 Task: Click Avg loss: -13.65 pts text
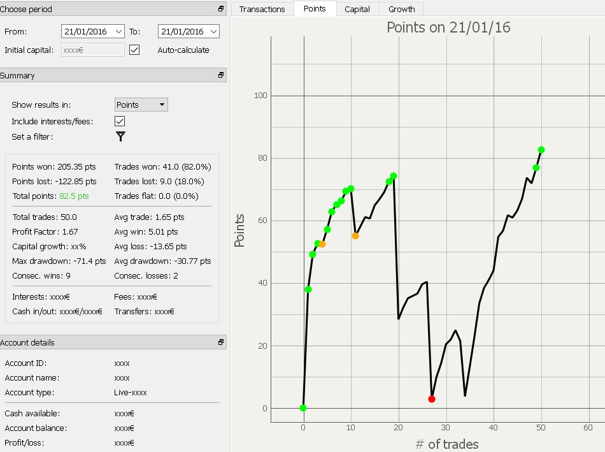(150, 247)
